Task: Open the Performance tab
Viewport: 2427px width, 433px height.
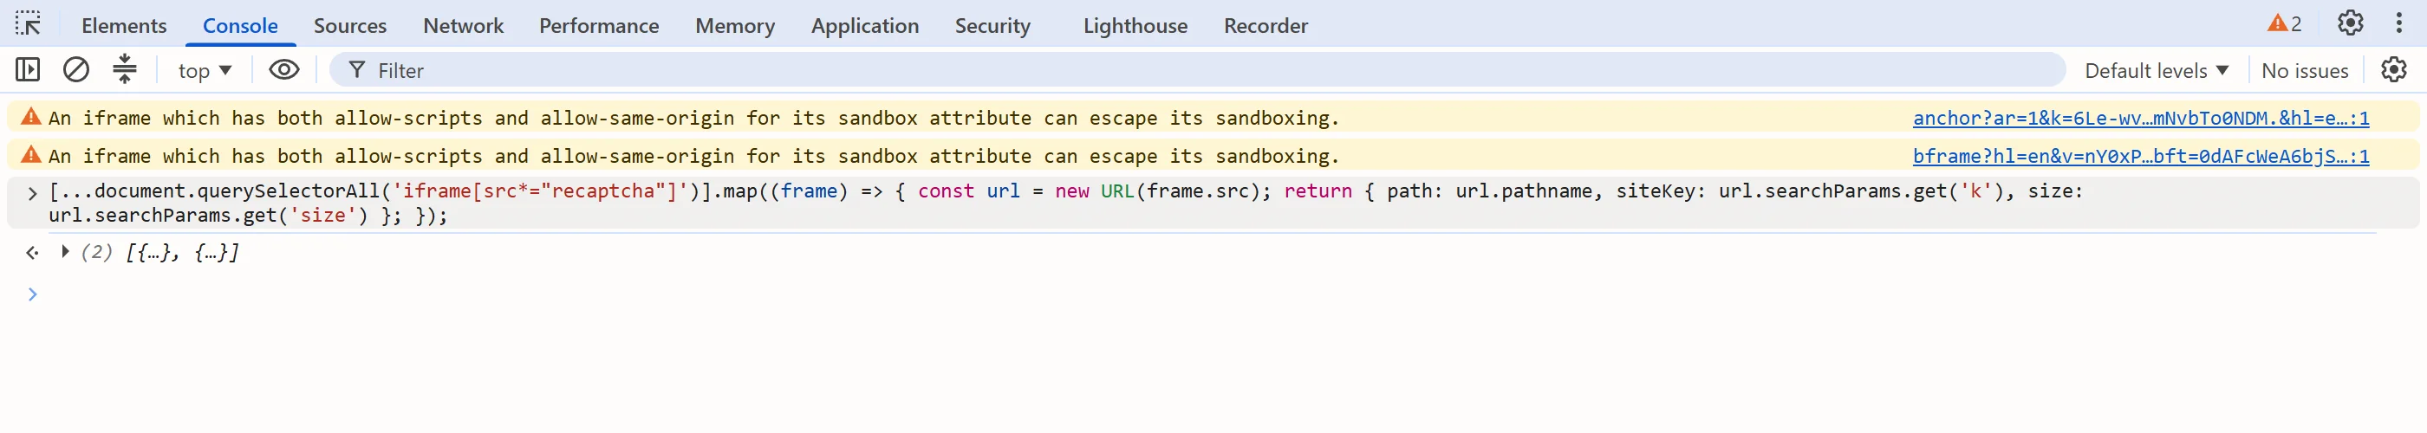Action: [598, 25]
